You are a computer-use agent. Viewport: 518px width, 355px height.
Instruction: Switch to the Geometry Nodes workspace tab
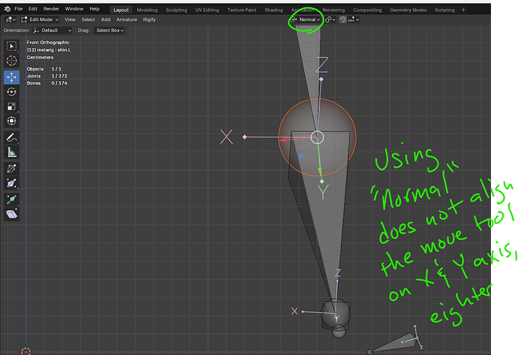pos(408,10)
